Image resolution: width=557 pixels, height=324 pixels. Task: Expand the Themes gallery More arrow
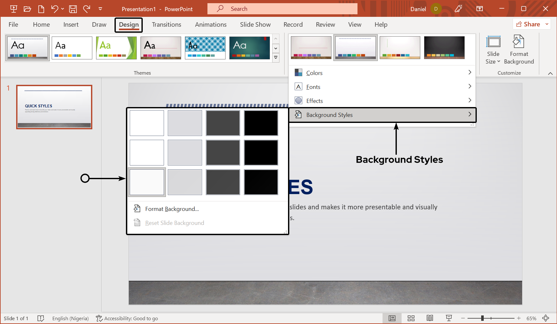(x=276, y=58)
